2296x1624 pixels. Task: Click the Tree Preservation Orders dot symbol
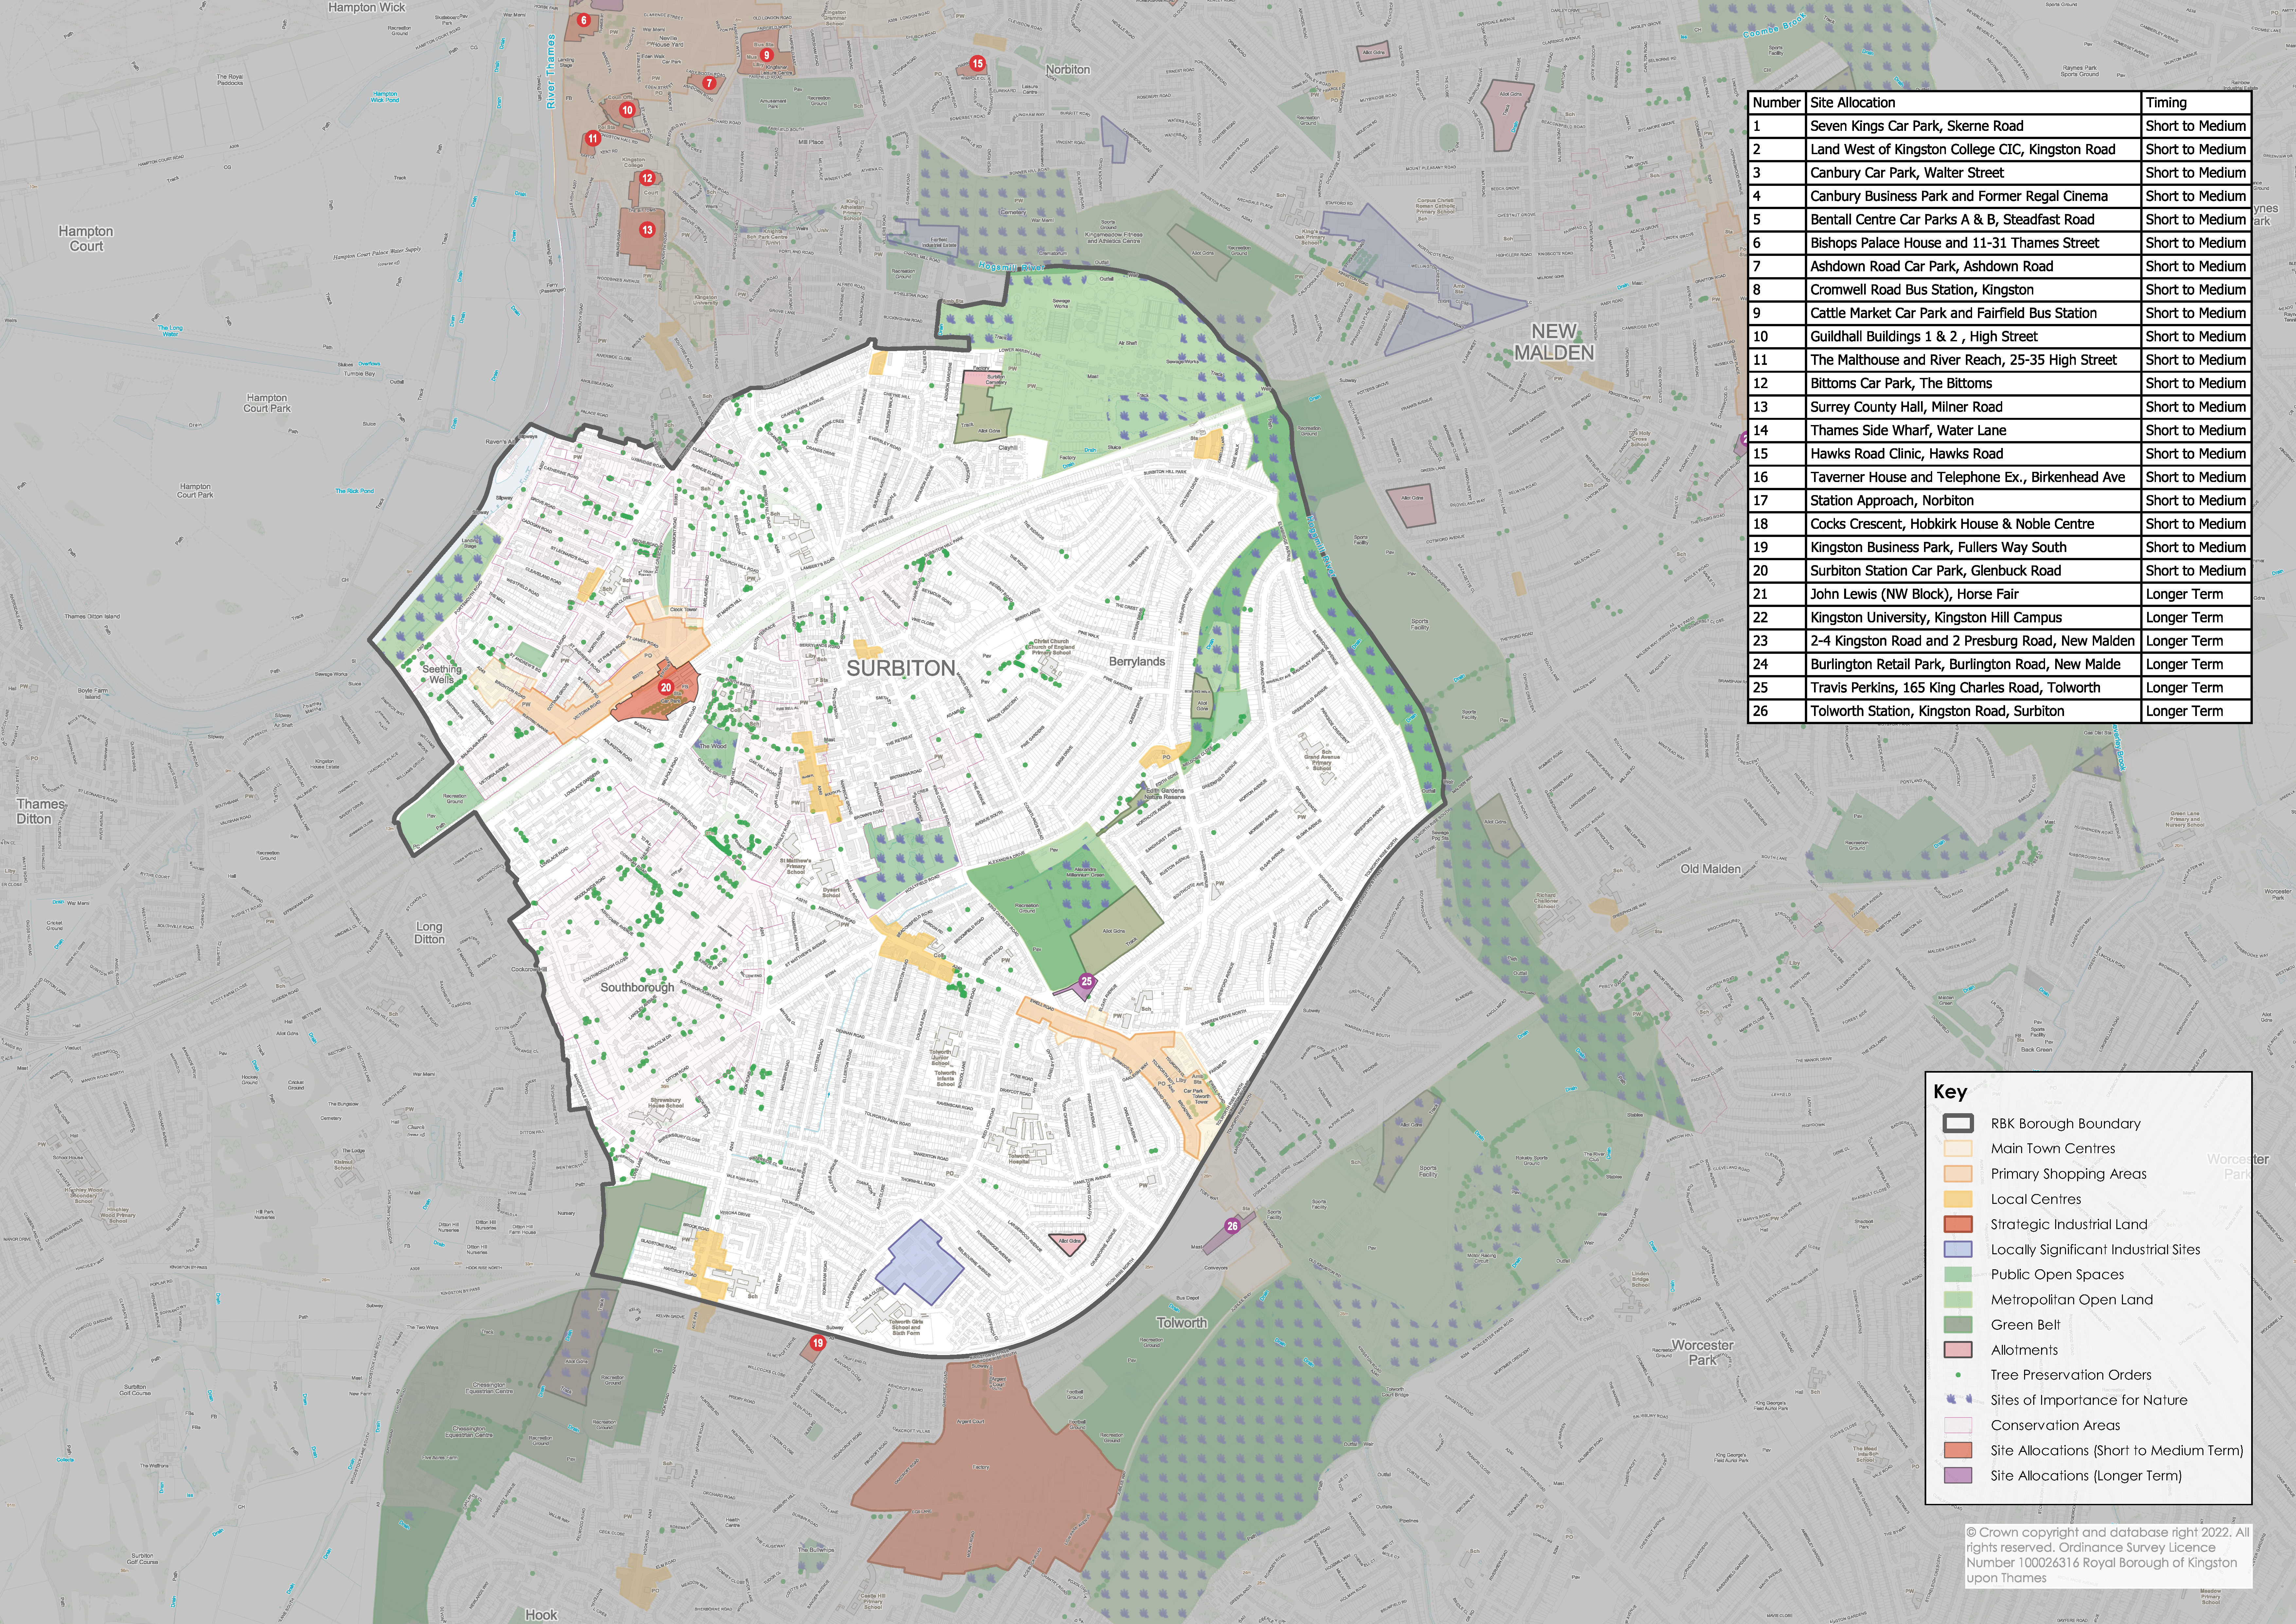click(x=1958, y=1375)
